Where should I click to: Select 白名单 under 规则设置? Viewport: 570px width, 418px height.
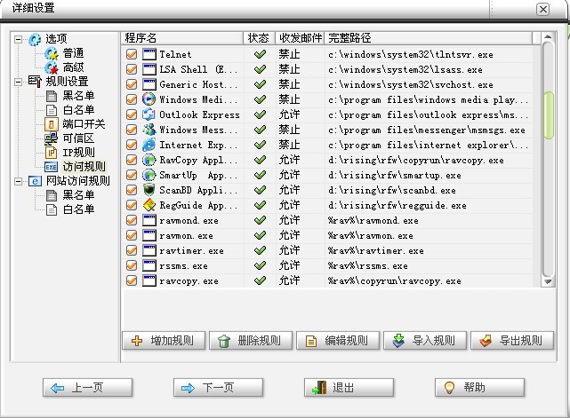click(78, 110)
